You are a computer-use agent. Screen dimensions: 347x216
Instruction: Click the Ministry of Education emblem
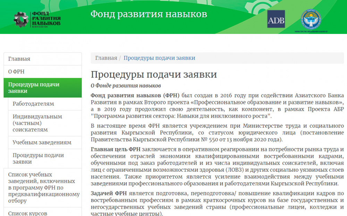tap(311, 20)
